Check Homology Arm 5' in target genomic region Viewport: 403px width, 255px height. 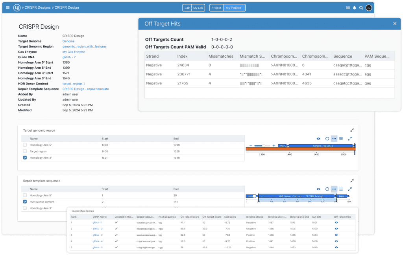click(x=25, y=145)
